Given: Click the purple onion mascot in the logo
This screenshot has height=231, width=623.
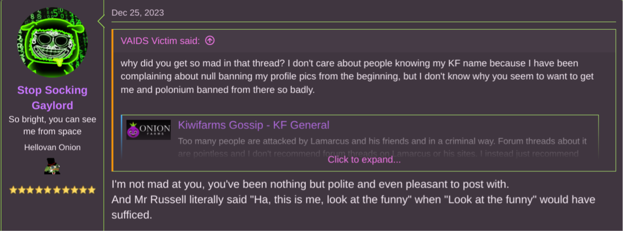Looking at the screenshot, I should 134,130.
